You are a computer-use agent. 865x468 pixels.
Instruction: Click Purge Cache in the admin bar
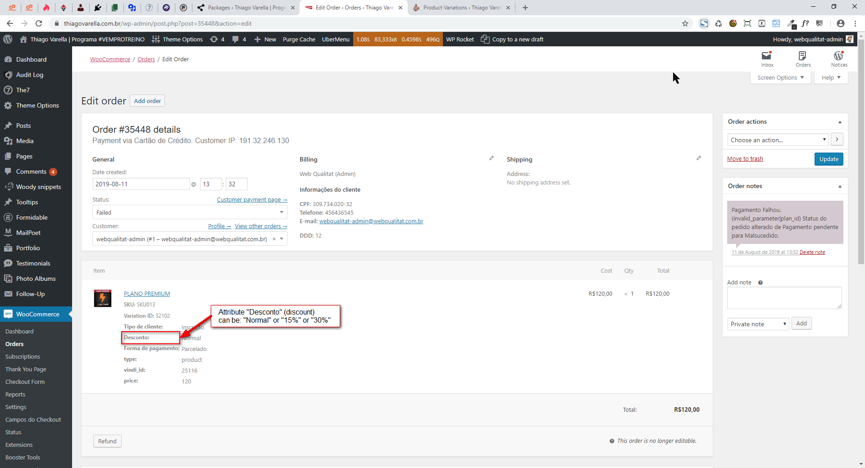coord(299,39)
